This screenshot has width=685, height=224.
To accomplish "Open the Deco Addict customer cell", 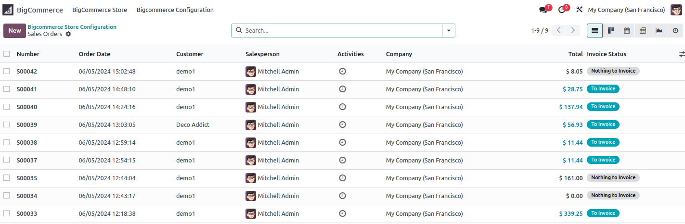I will pyautogui.click(x=193, y=124).
